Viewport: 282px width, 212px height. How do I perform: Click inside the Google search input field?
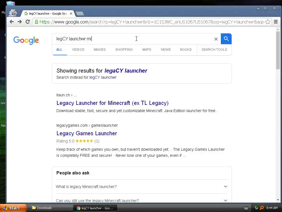coord(133,39)
